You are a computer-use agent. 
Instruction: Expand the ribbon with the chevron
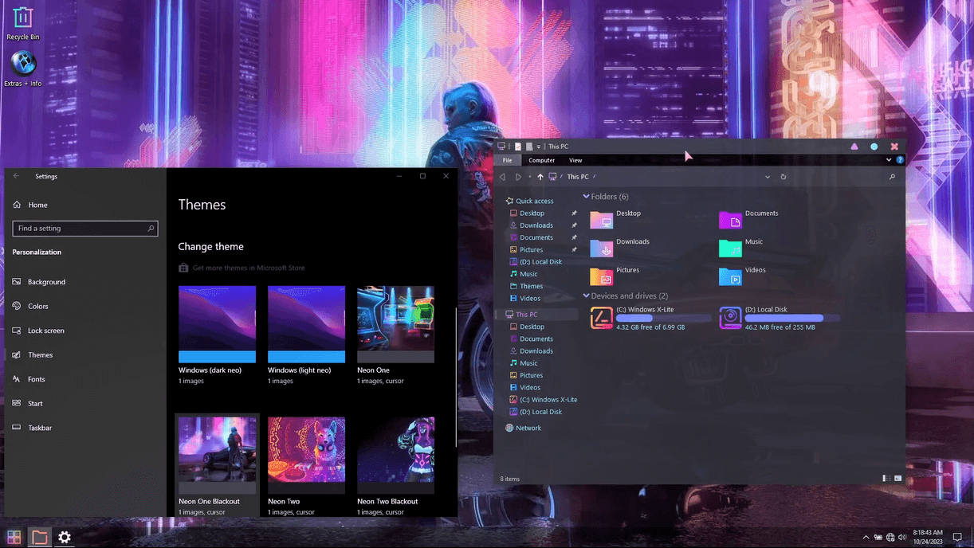(x=889, y=160)
